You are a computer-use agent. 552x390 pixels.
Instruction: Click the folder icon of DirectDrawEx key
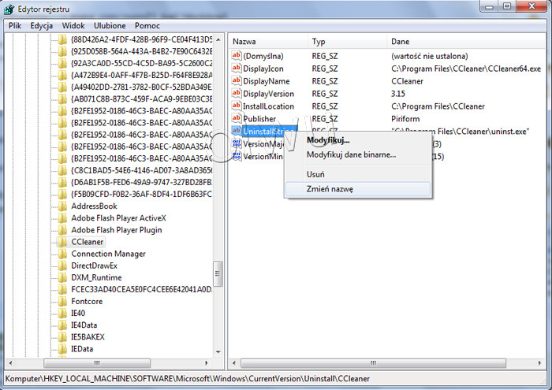click(x=62, y=266)
